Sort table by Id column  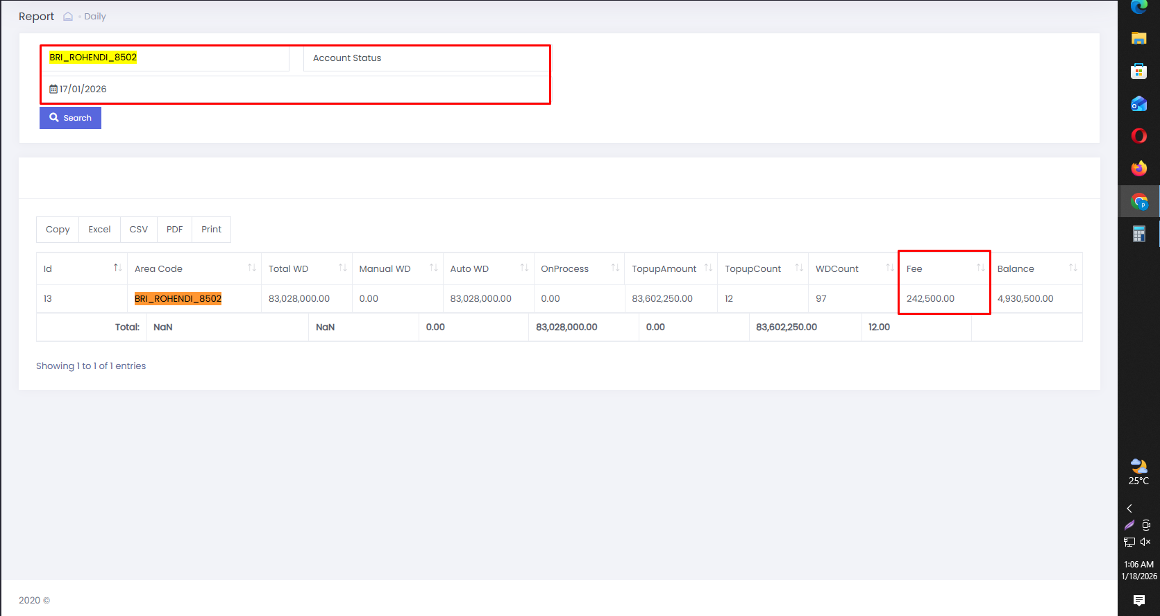pyautogui.click(x=82, y=268)
